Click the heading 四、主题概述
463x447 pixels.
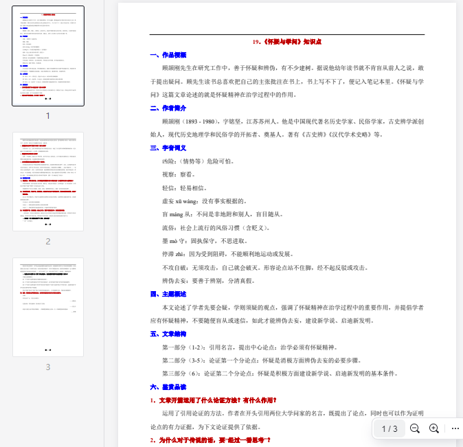click(x=168, y=294)
